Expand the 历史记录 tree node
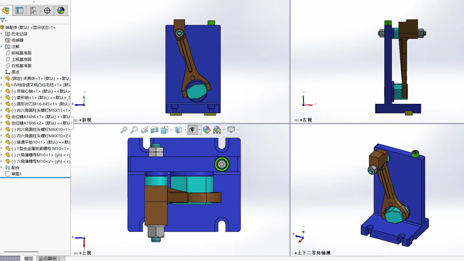Viewport: 464px width, 261px height. point(2,34)
